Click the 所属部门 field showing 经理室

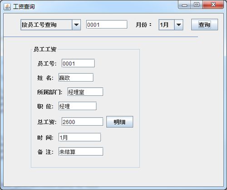pos(85,92)
